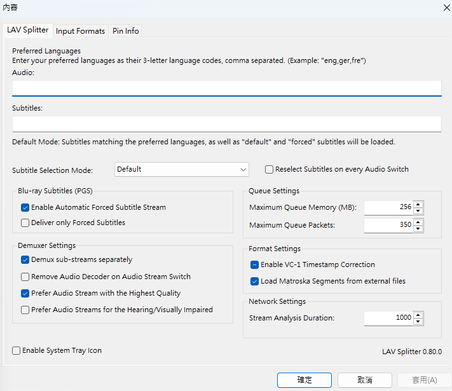Enable Deliver only Forced Subtitles
Viewport: 452px width, 391px height.
[25, 223]
